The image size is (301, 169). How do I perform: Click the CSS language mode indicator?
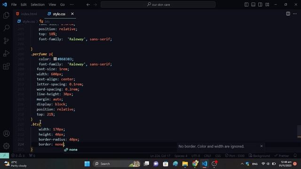pyautogui.click(x=218, y=156)
